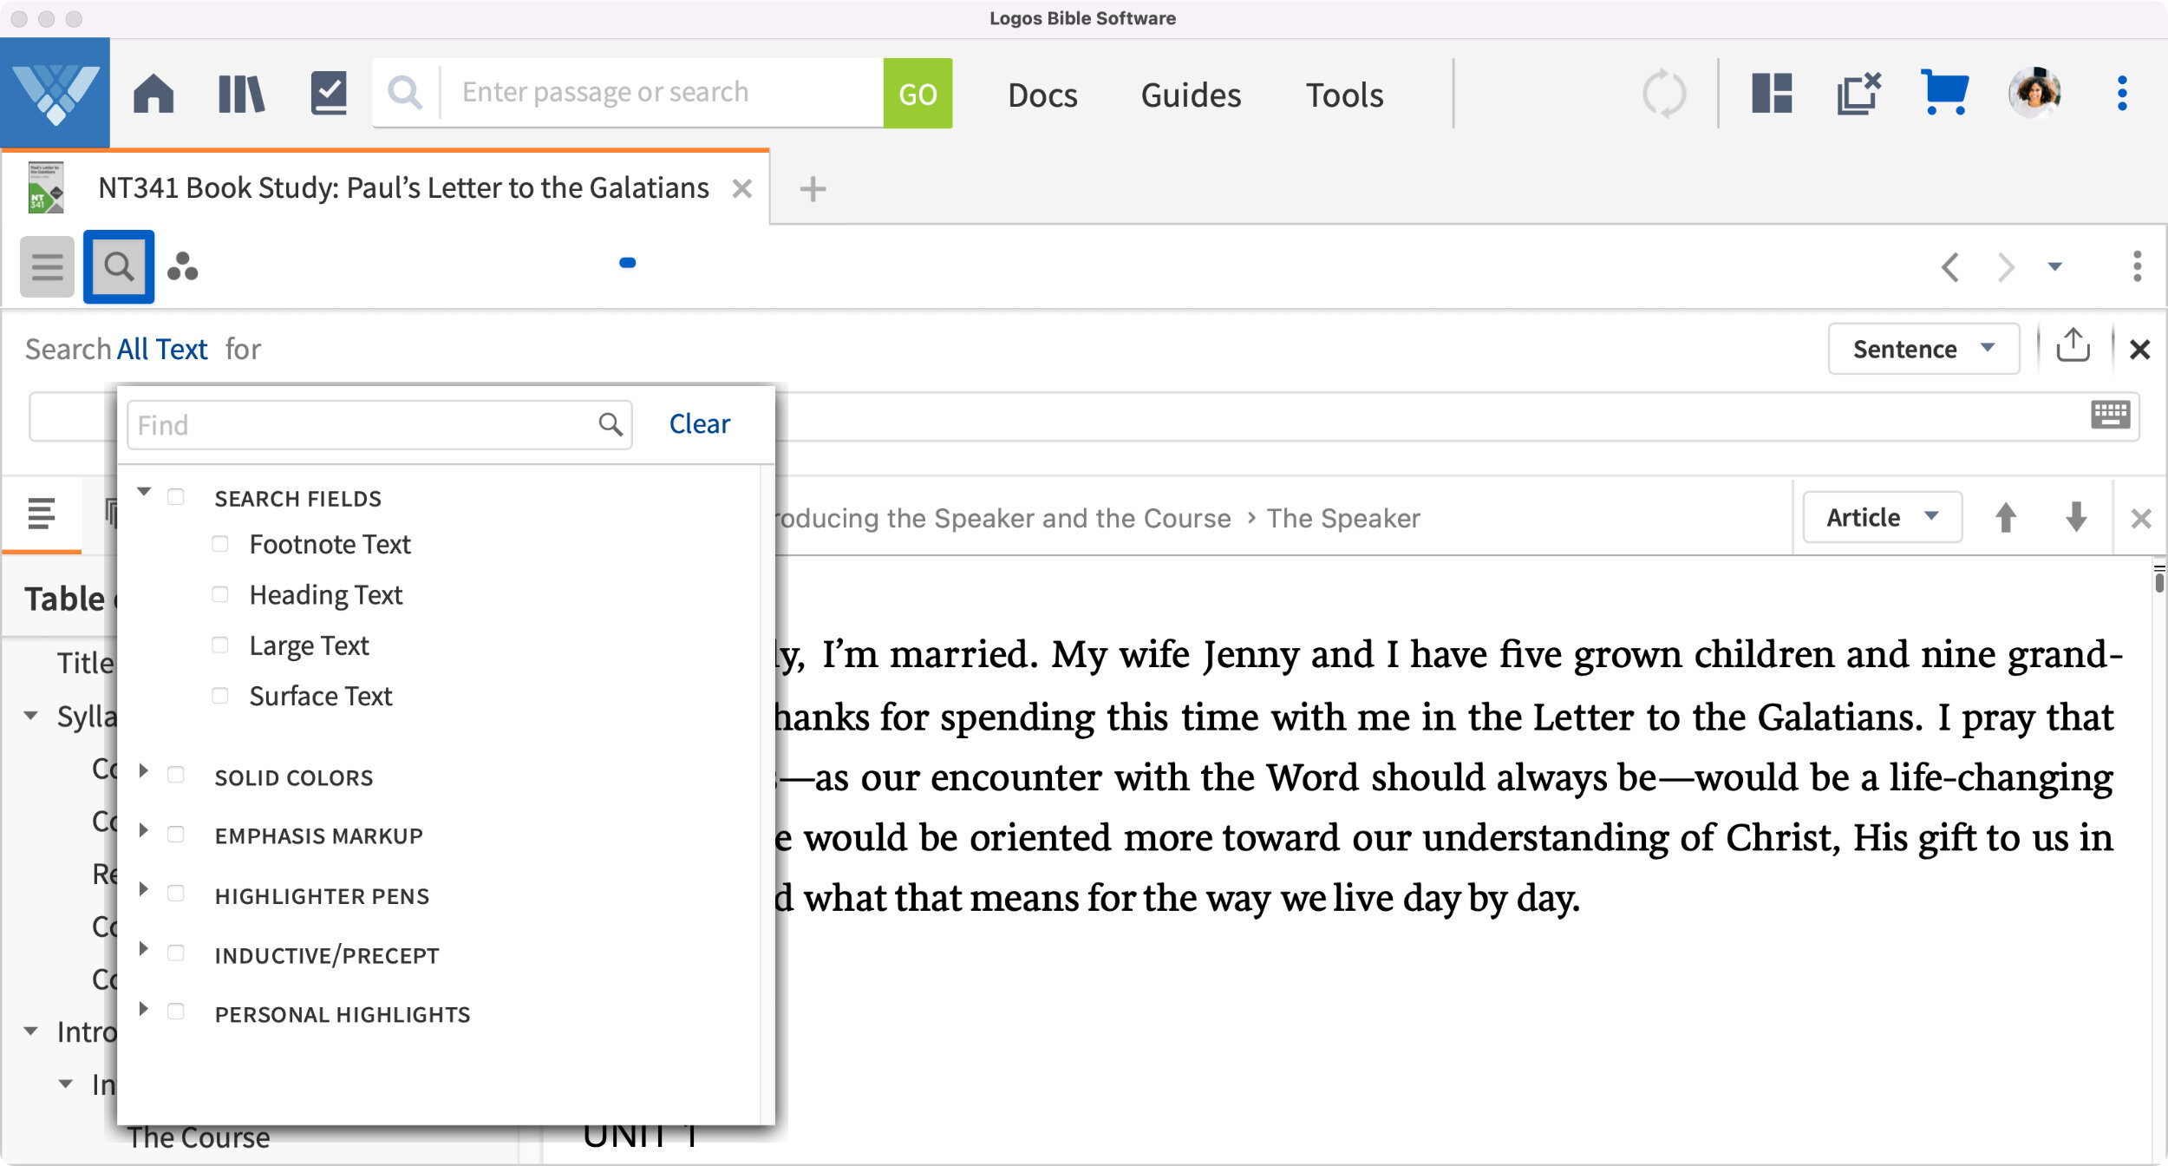Screen dimensions: 2168x1166
Task: Jump to previous article with up arrow
Action: 2005,518
